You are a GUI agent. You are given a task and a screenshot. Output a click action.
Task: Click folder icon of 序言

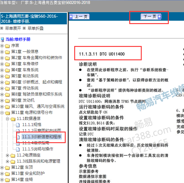(x=7, y=46)
